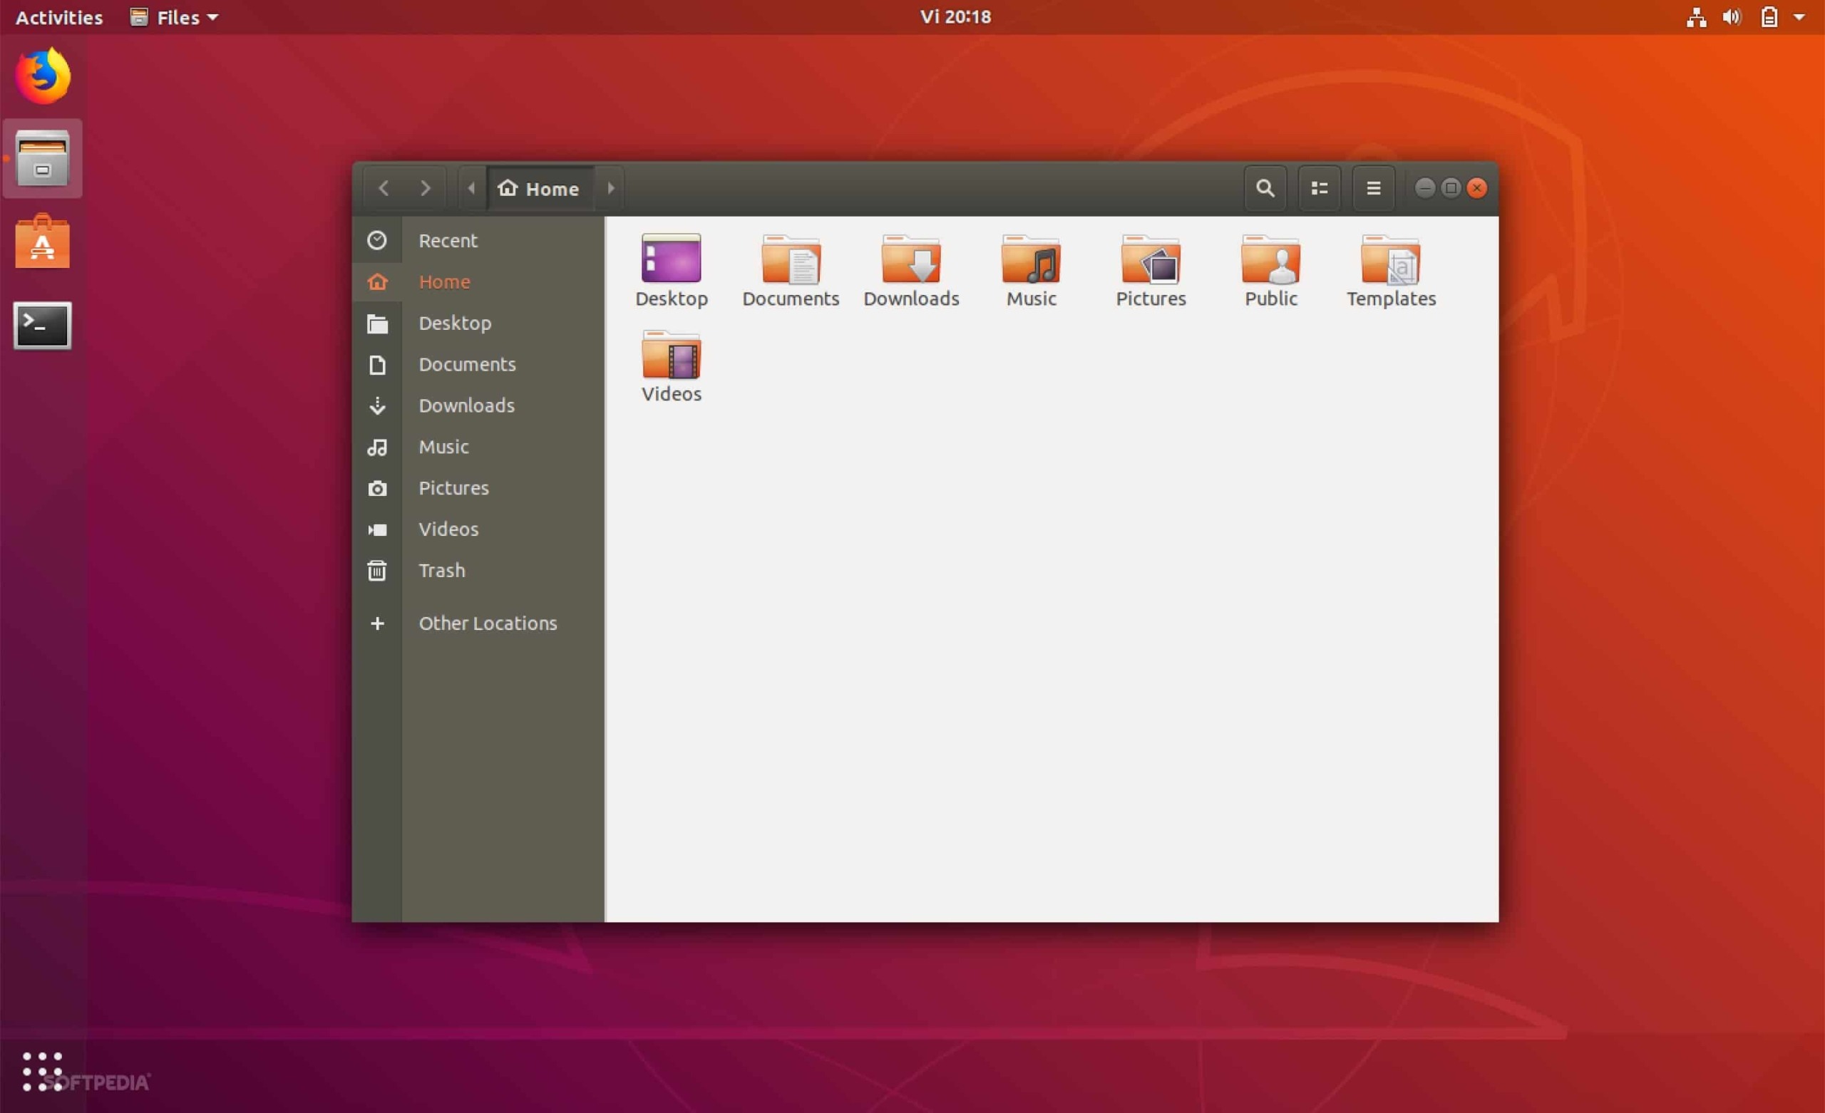Expand navigation path forward arrow
The width and height of the screenshot is (1825, 1113).
(x=610, y=187)
